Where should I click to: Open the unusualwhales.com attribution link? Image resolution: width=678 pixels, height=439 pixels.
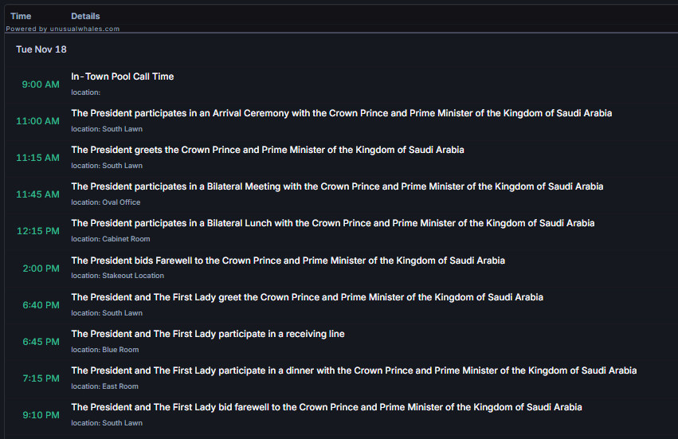[63, 29]
